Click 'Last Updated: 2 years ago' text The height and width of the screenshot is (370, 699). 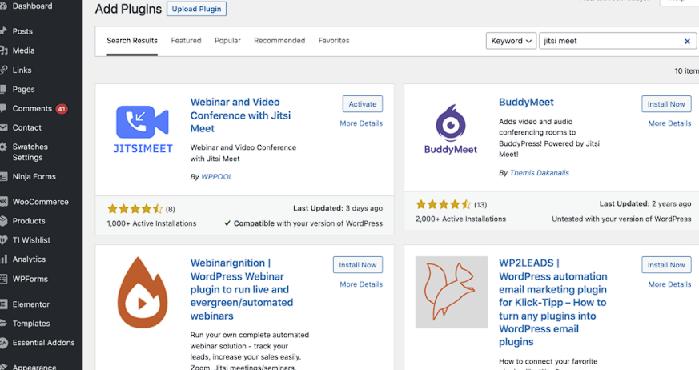click(645, 203)
